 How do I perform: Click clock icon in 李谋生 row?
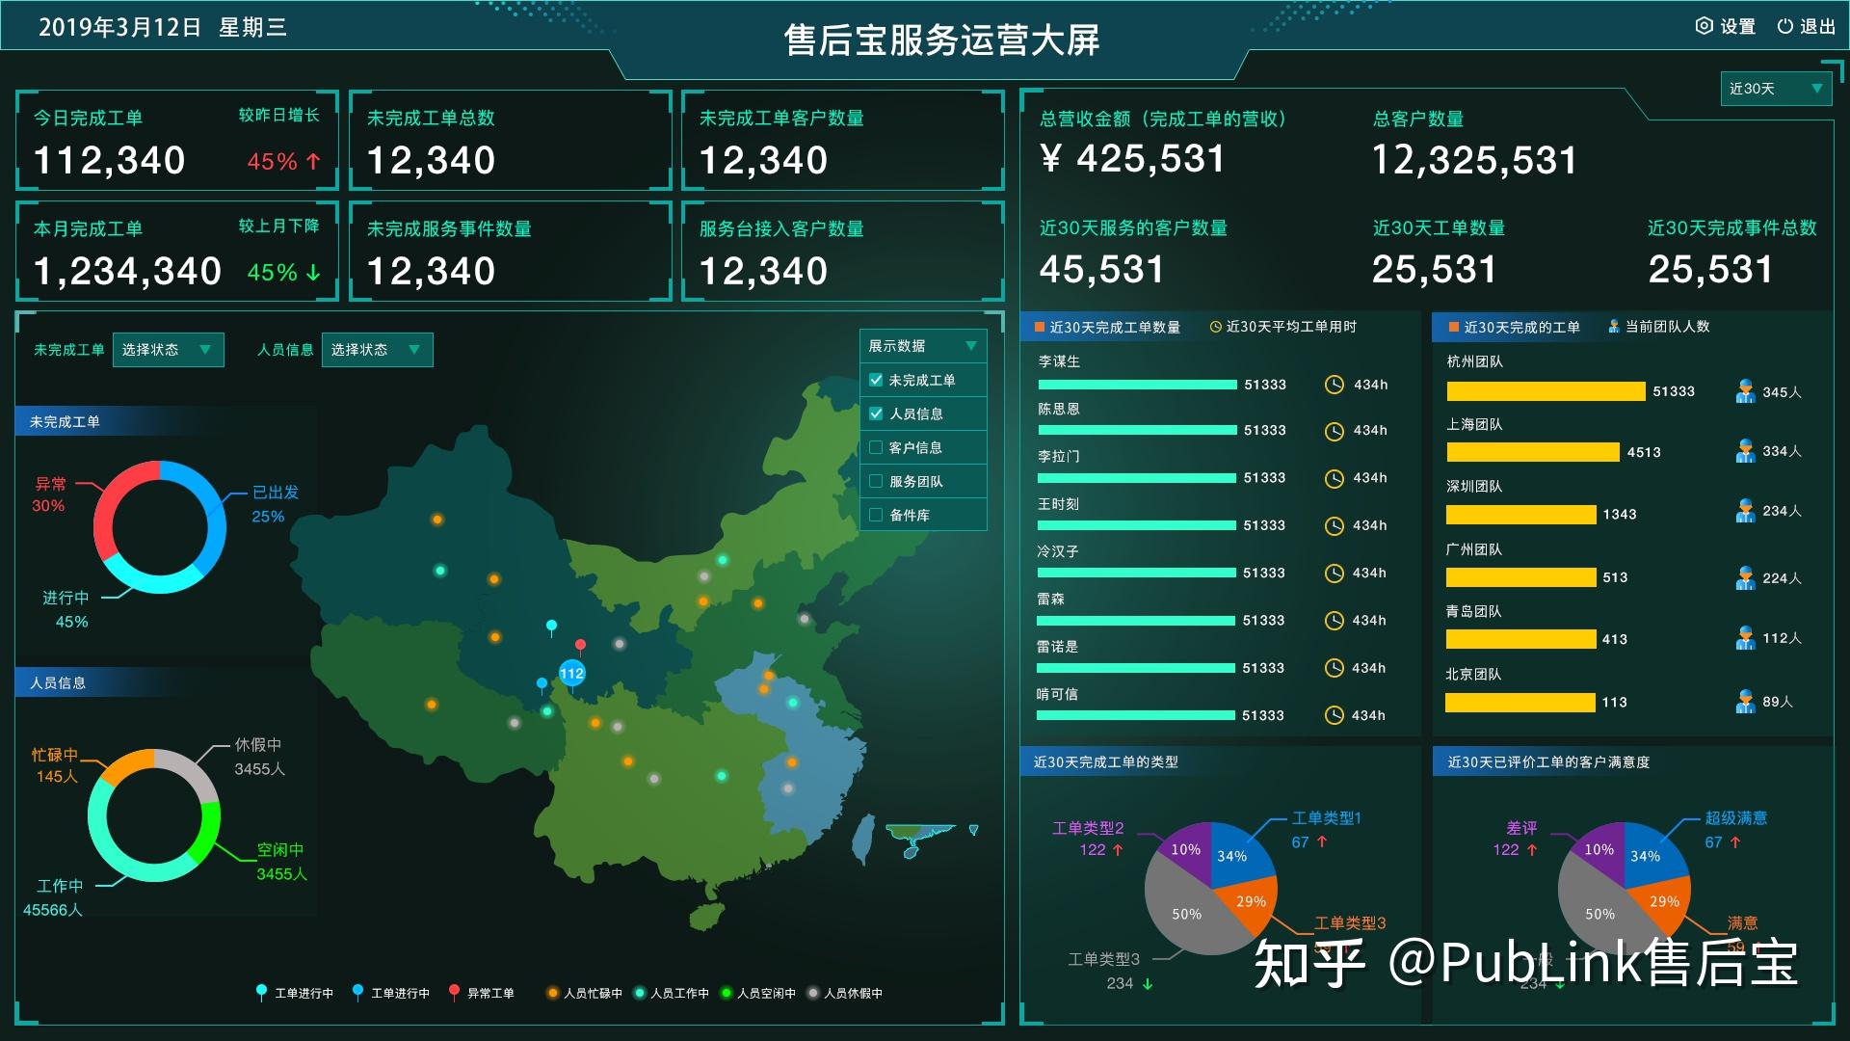pyautogui.click(x=1335, y=385)
